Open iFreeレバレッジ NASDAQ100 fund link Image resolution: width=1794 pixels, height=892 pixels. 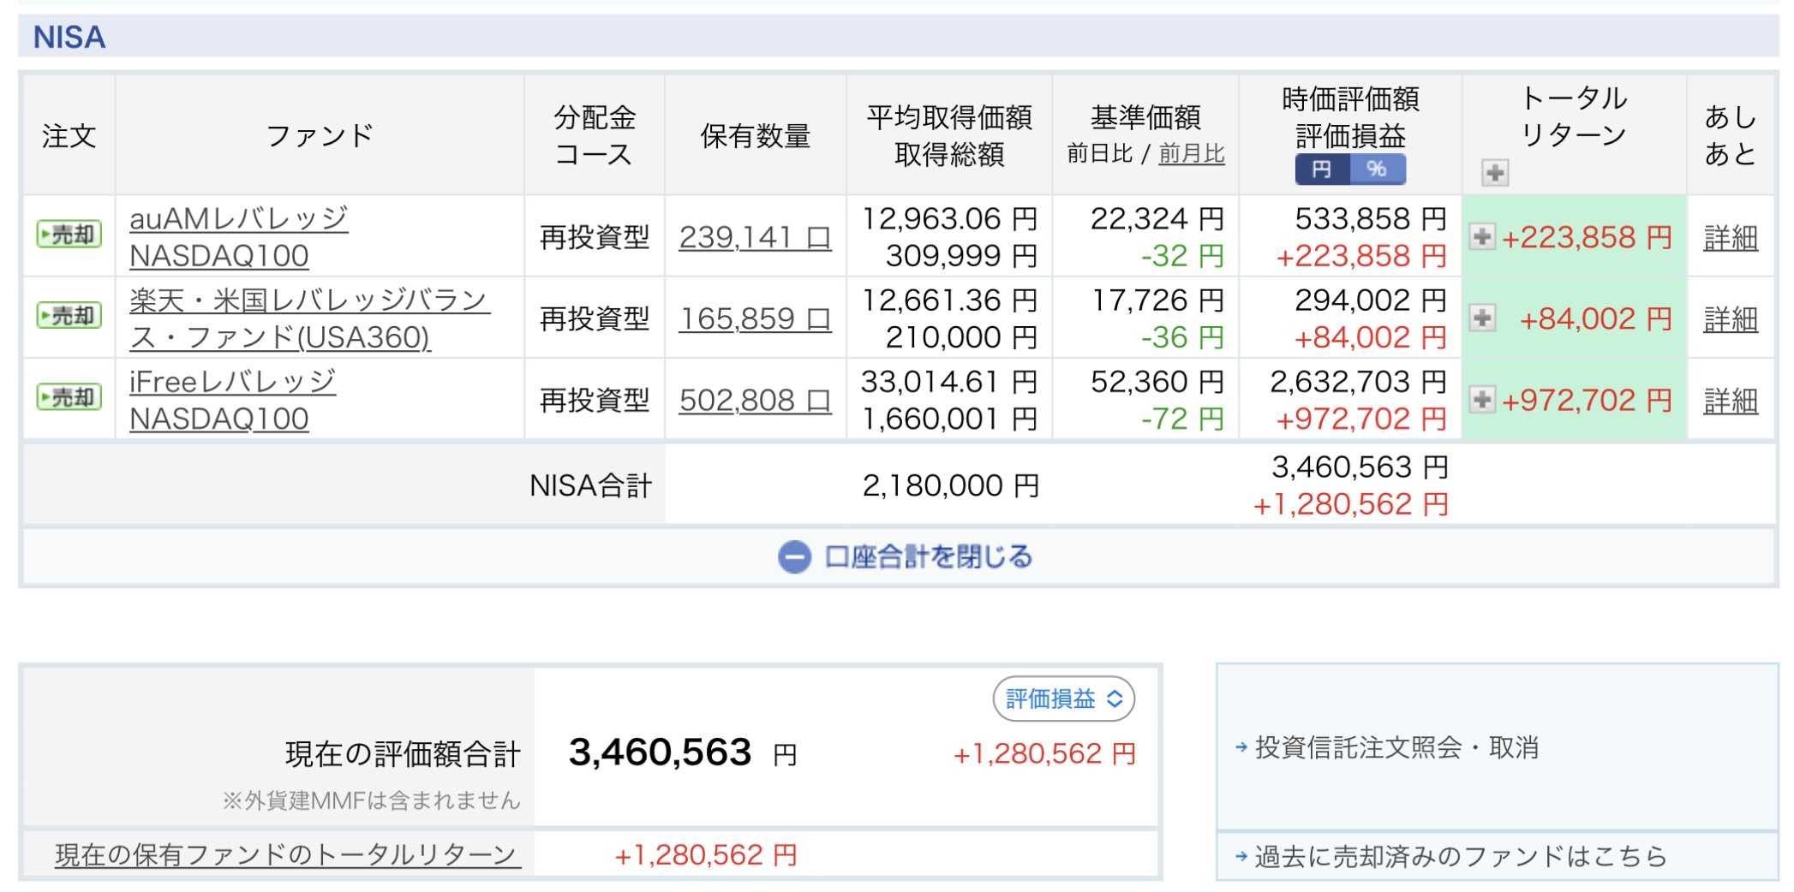tap(232, 400)
